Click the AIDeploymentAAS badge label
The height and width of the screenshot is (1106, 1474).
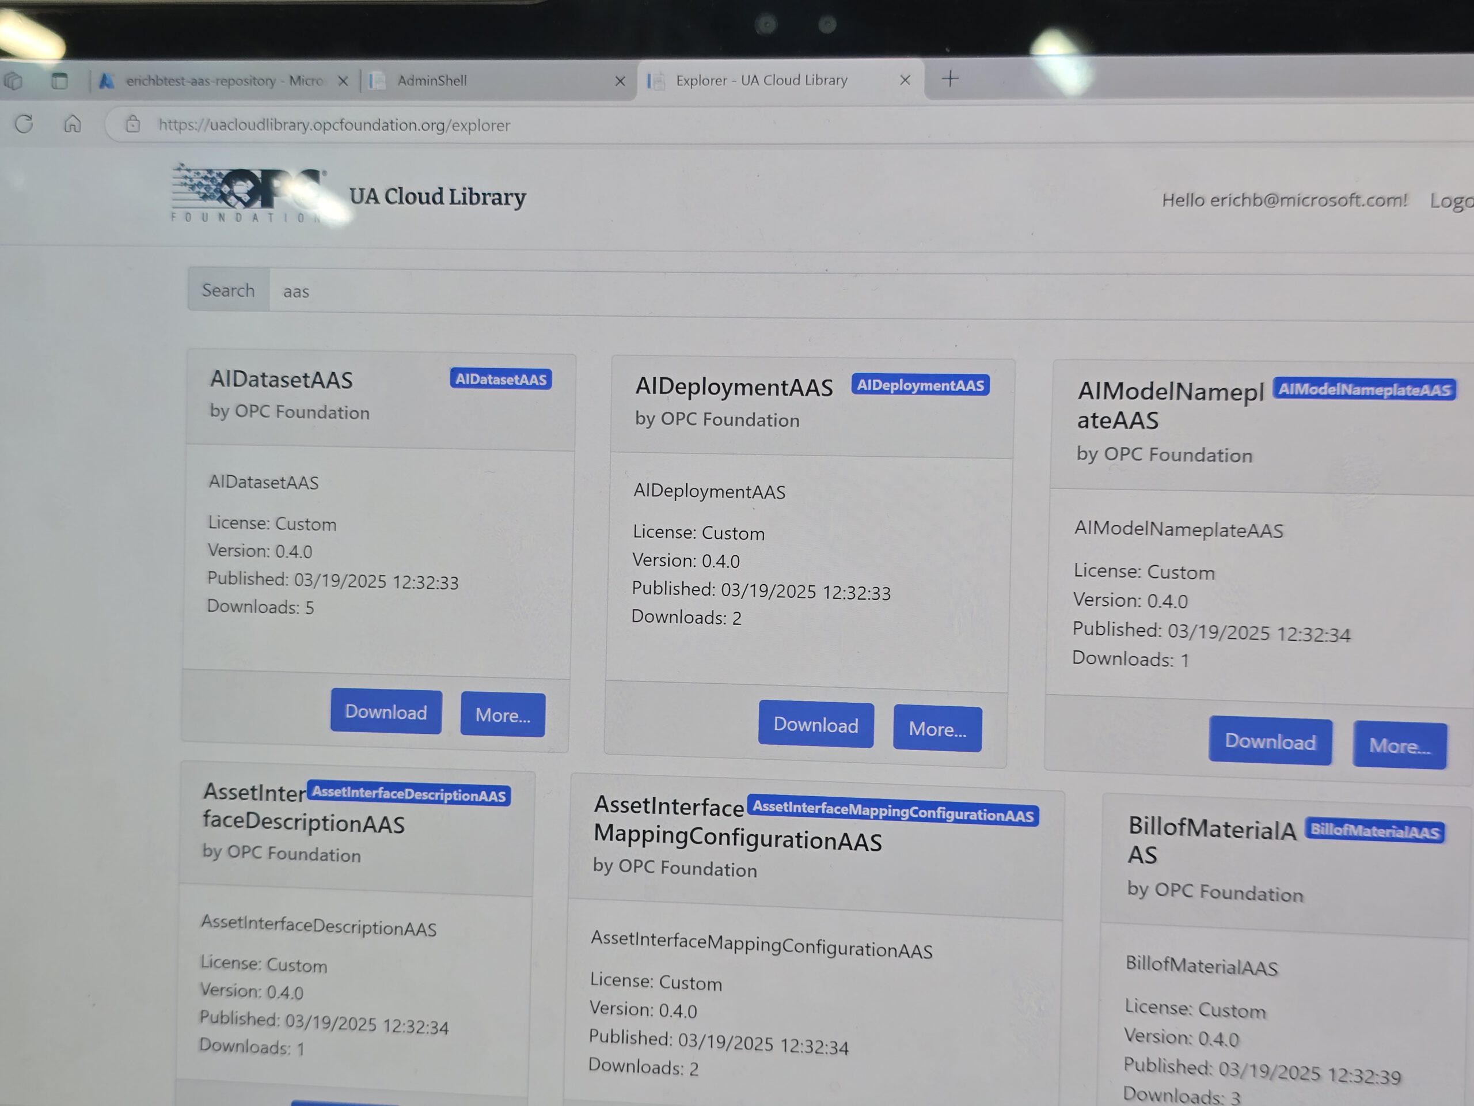click(x=920, y=385)
